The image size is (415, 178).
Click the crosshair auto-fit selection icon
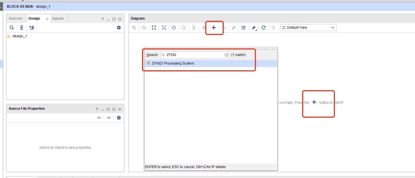click(174, 28)
